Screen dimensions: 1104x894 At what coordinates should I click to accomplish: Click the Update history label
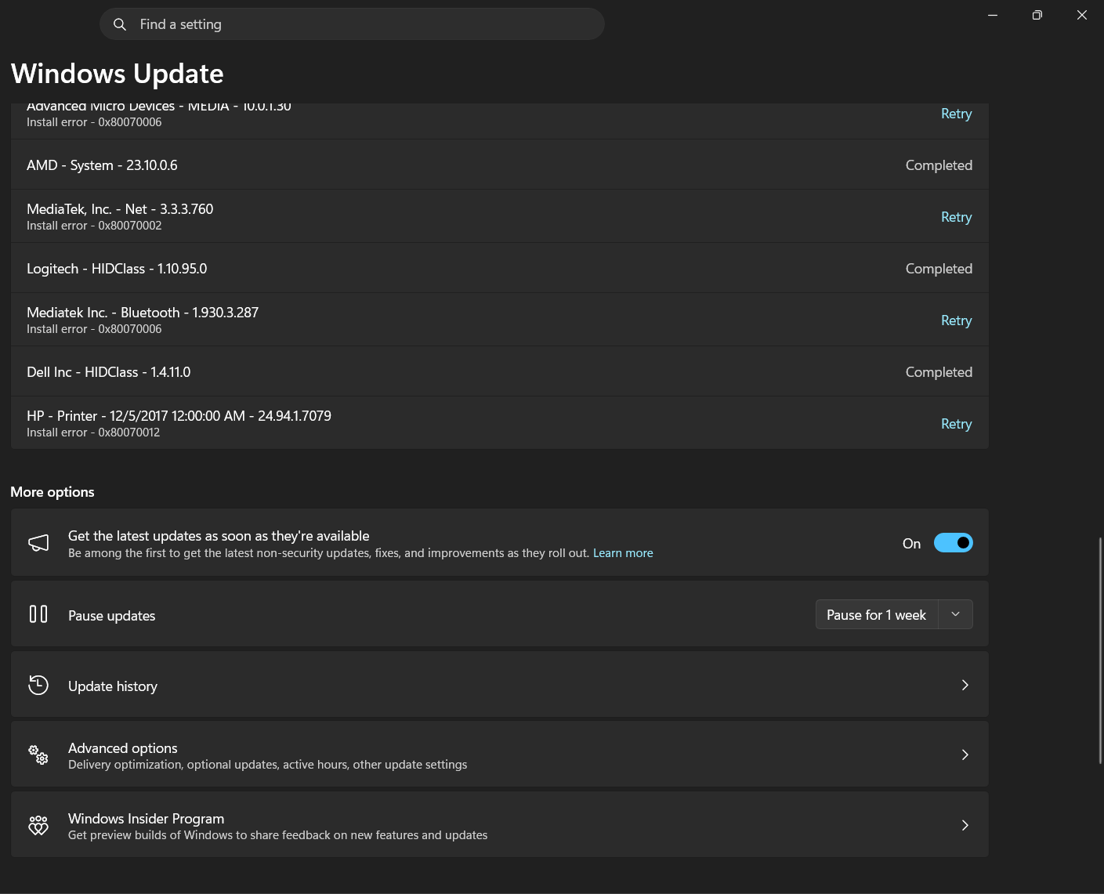[x=113, y=686]
